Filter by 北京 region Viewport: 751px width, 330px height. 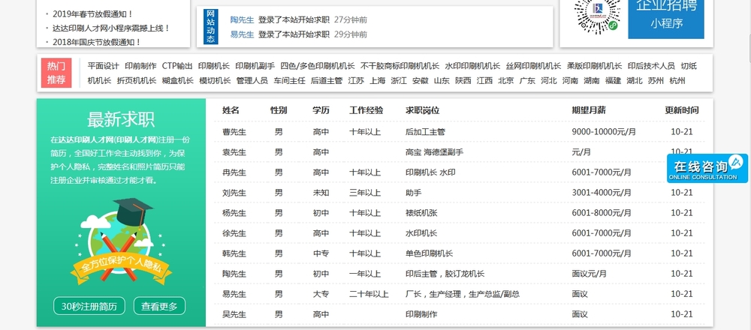pyautogui.click(x=505, y=80)
